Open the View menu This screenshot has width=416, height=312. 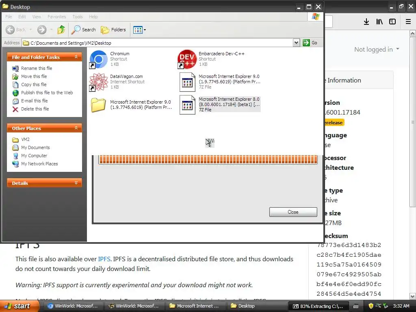click(37, 17)
